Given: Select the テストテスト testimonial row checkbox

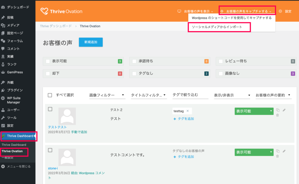Looking at the screenshot, I should (x=50, y=109).
